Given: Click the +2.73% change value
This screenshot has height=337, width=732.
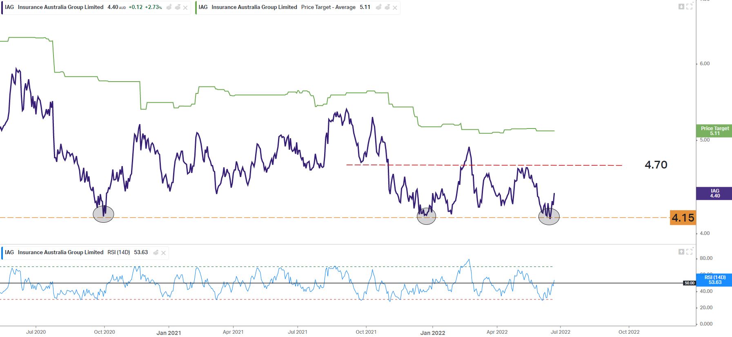Looking at the screenshot, I should (154, 7).
